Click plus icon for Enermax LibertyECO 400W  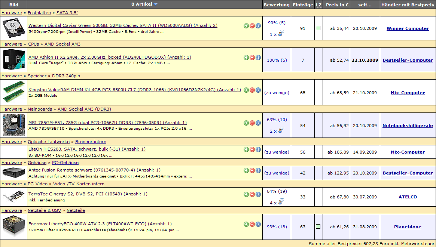(x=246, y=224)
